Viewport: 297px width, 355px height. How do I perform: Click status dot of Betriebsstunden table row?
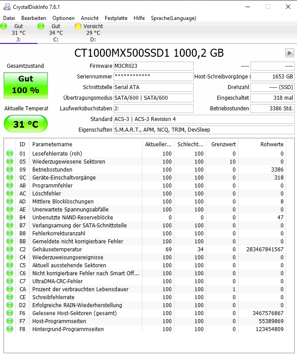pyautogui.click(x=10, y=169)
